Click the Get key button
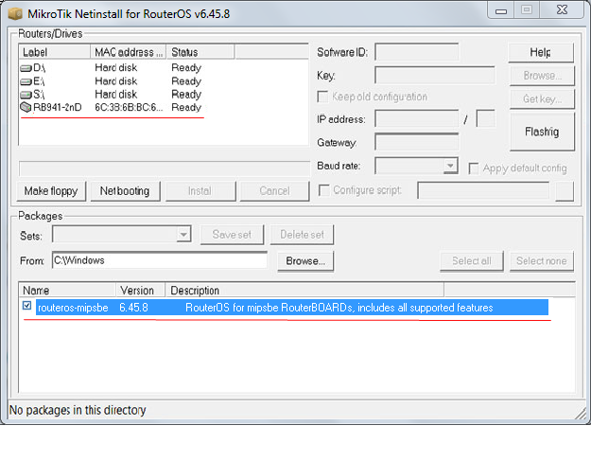Image resolution: width=591 pixels, height=461 pixels. pos(542,98)
